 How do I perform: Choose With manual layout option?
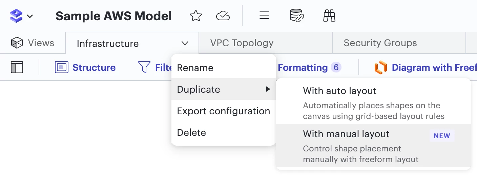click(373, 146)
